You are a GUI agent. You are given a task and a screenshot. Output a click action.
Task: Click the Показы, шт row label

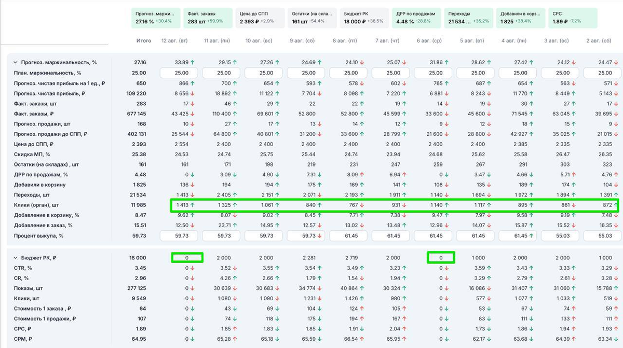[28, 288]
